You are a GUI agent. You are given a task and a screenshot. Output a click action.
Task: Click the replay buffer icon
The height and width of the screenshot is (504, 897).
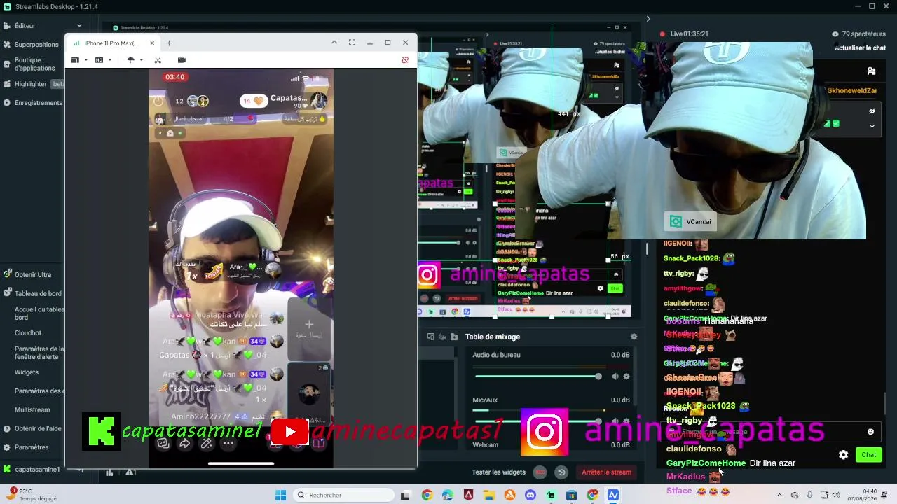[561, 472]
